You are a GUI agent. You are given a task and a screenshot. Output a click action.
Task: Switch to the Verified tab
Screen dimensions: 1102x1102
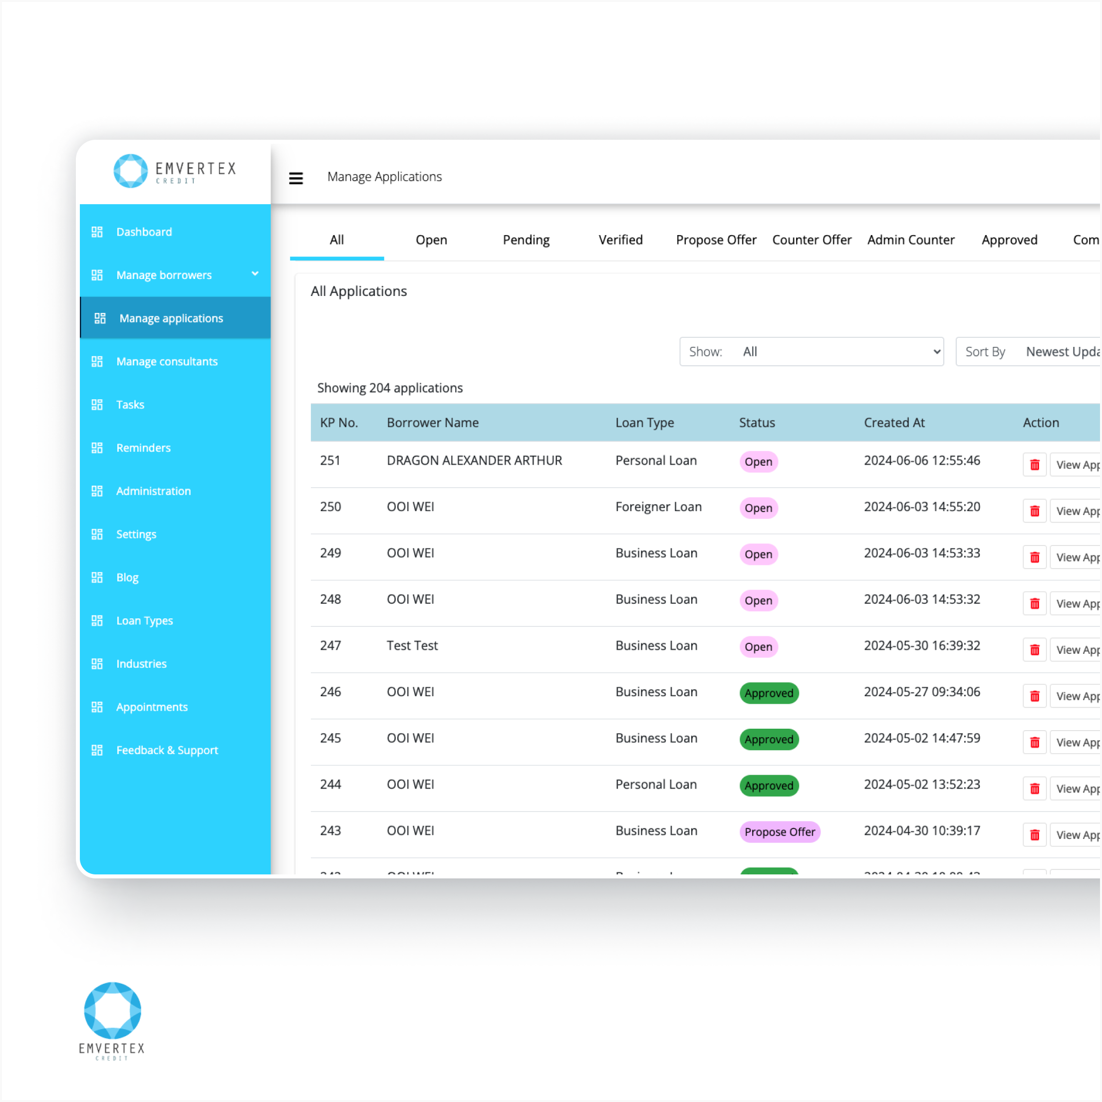pos(620,240)
